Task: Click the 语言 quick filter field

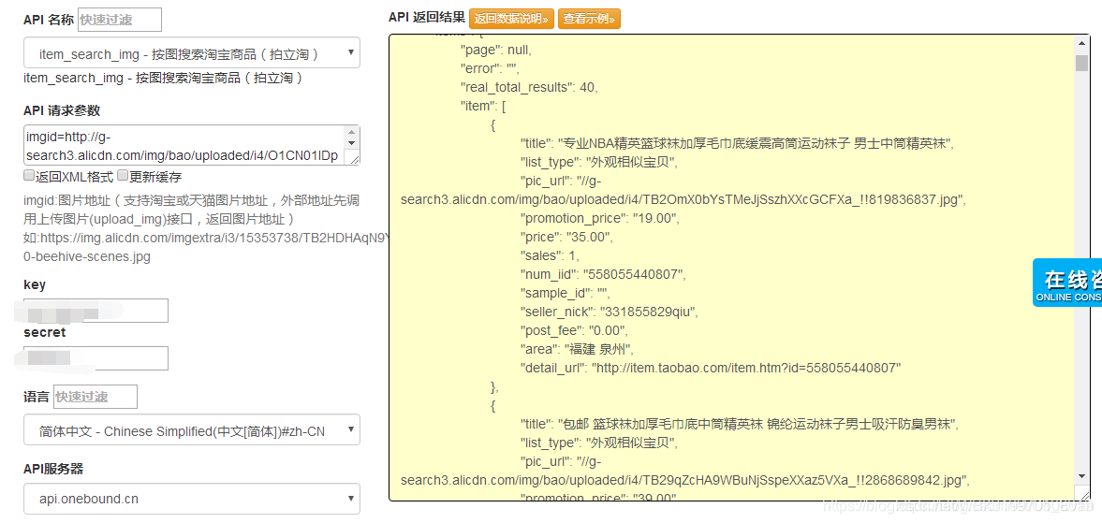Action: [95, 397]
